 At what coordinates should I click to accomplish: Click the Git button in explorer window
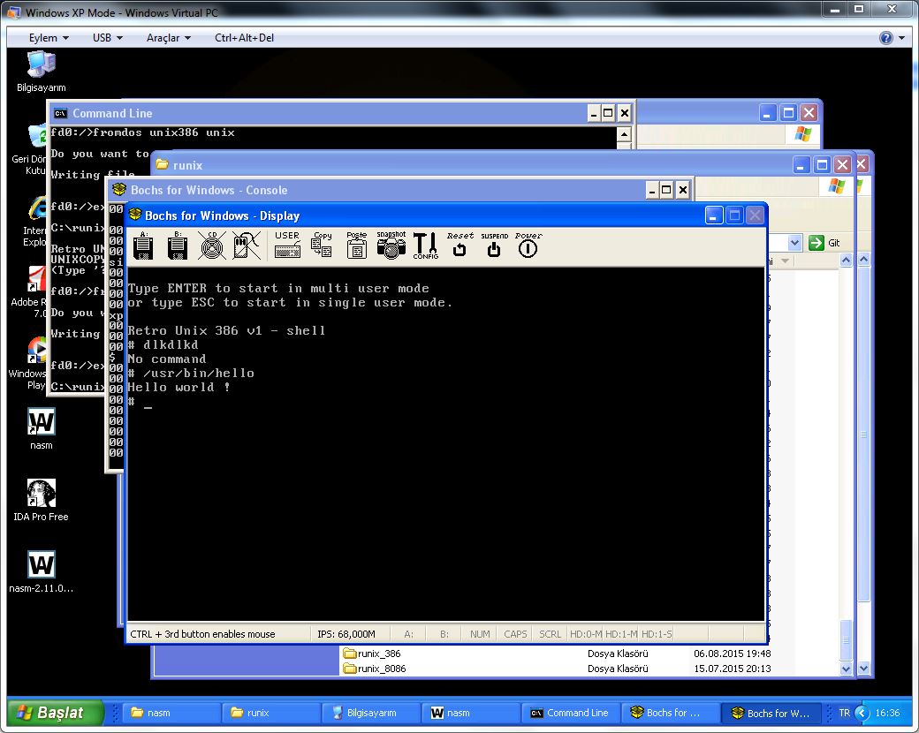(824, 243)
